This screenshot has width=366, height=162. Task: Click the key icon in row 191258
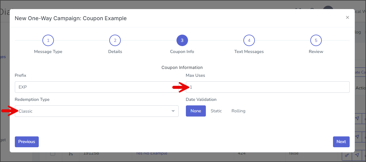point(347,155)
